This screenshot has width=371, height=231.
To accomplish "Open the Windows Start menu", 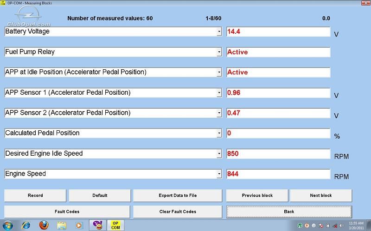I will click(7, 225).
